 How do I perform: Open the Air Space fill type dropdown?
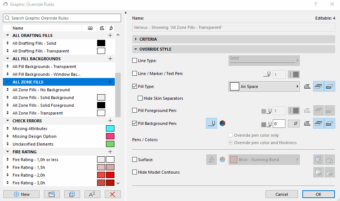coord(264,86)
